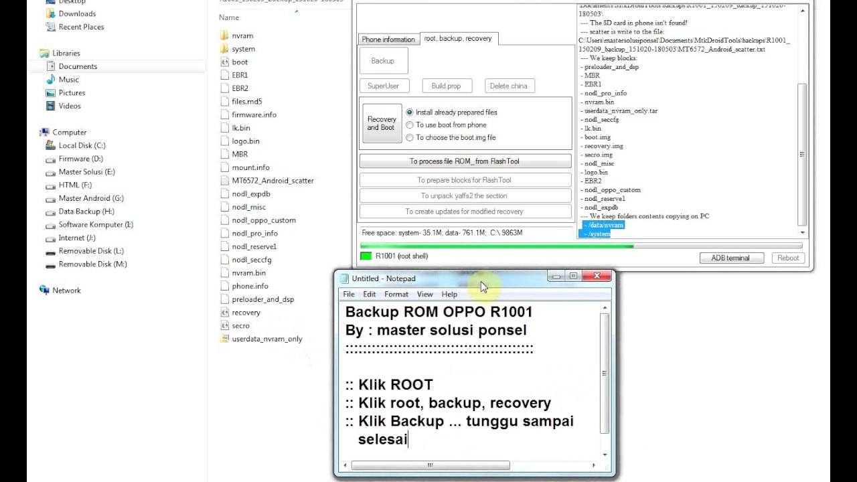Switch to root, backup, recovery tab
857x482 pixels.
pos(459,39)
